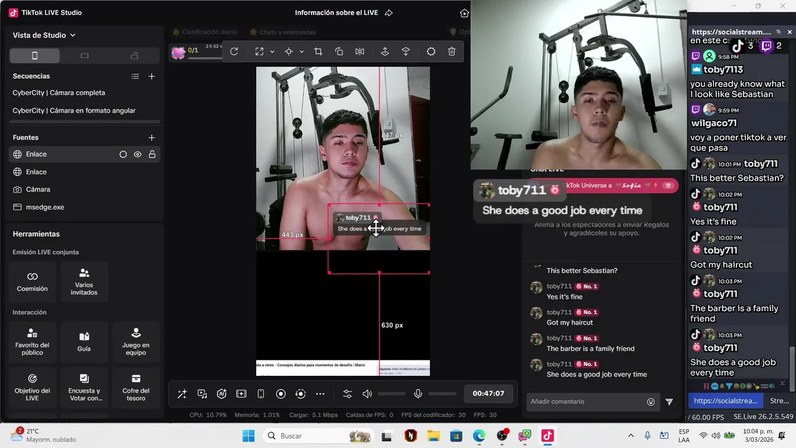The width and height of the screenshot is (796, 448).
Task: Open Favorito del público tool
Action: (x=32, y=342)
